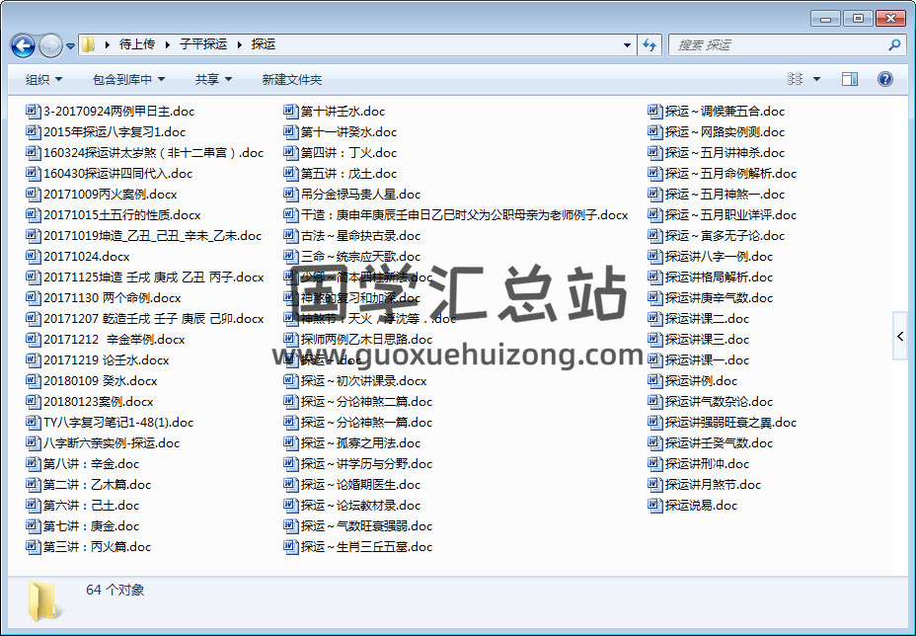
Task: Expand the side panel arrow on right edge
Action: tap(900, 337)
